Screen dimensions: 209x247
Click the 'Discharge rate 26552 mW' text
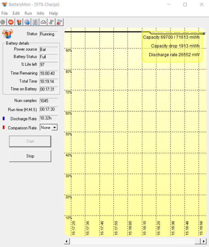[x=174, y=55]
